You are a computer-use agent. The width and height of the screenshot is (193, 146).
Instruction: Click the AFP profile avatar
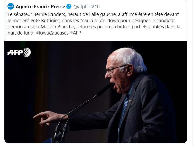(10, 6)
